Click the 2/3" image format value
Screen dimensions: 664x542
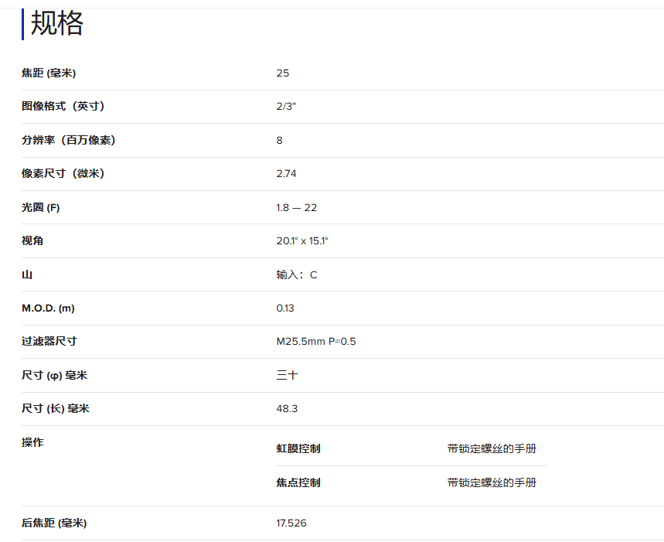286,107
